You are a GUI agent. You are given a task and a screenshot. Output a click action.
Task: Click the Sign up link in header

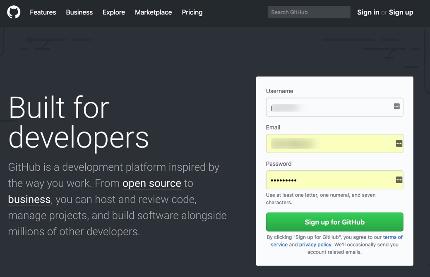(x=401, y=12)
